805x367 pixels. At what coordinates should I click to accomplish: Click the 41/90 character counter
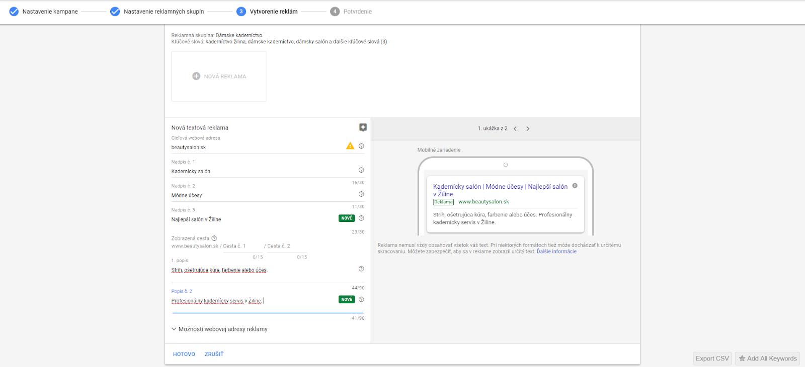[358, 318]
